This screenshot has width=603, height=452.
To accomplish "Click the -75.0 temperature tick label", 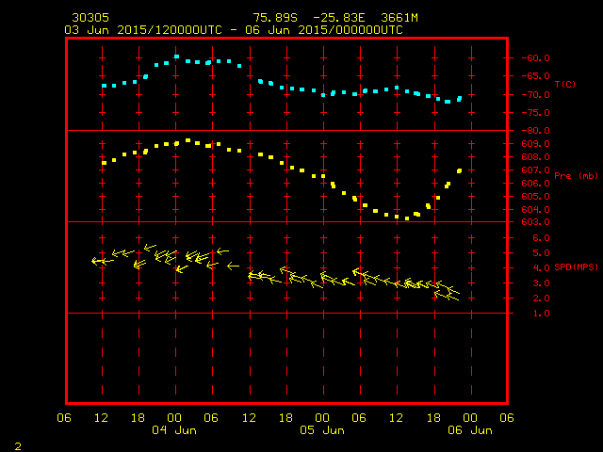I will click(536, 113).
